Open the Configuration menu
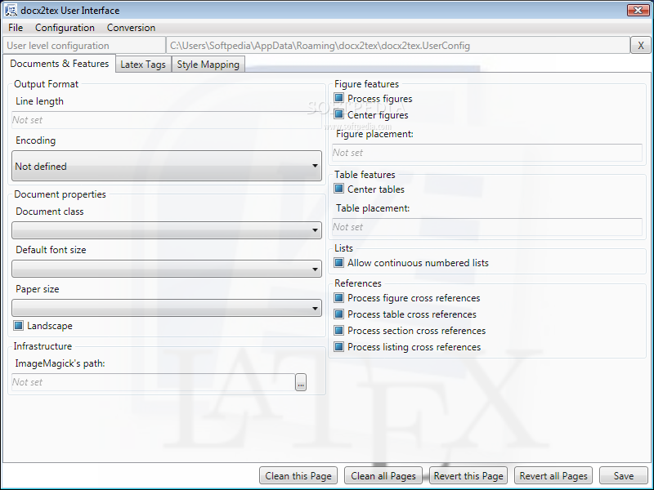This screenshot has width=654, height=490. coord(65,28)
